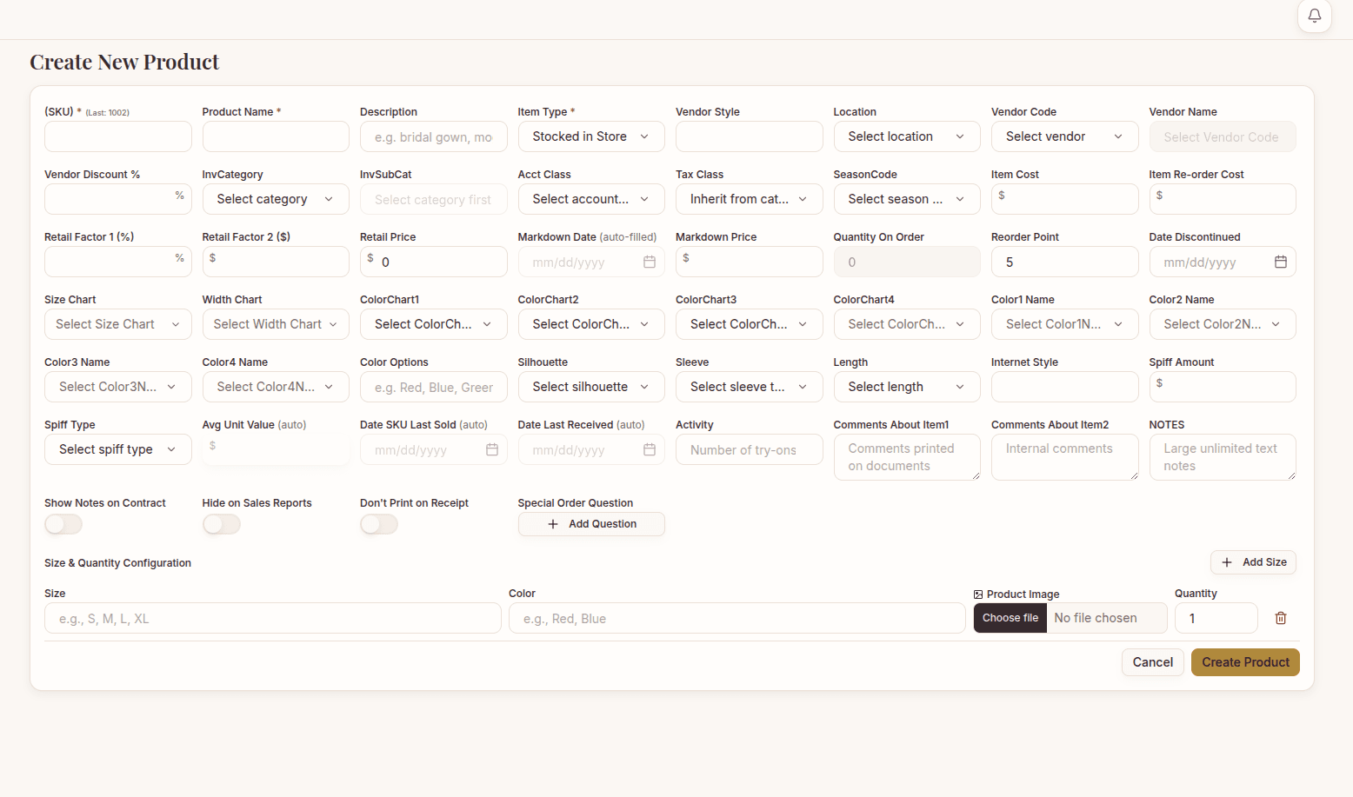
Task: Open the Acct Class dropdown
Action: (591, 199)
